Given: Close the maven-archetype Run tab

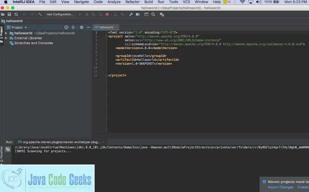Looking at the screenshot, I should tap(104, 142).
